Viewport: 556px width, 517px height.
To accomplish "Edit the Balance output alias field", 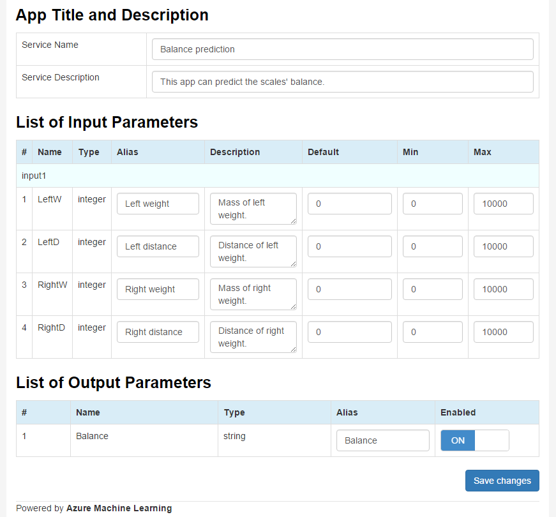I will click(x=383, y=440).
